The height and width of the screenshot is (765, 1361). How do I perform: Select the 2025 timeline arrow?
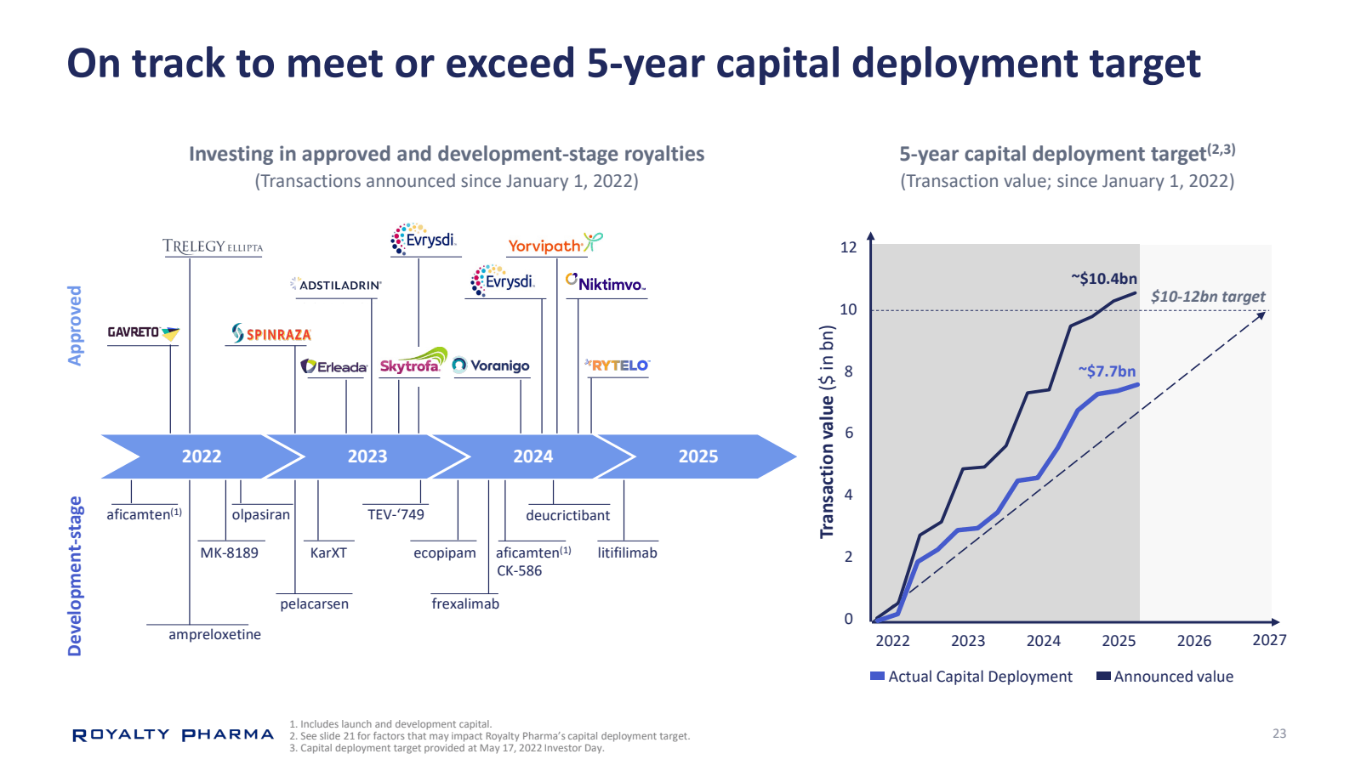[x=698, y=456]
